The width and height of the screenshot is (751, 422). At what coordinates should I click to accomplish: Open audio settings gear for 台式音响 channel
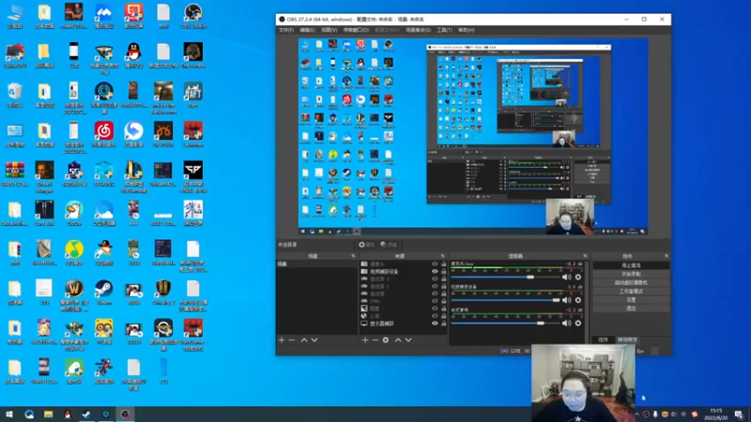(578, 323)
